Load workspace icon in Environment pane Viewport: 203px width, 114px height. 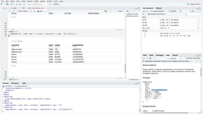144,11
